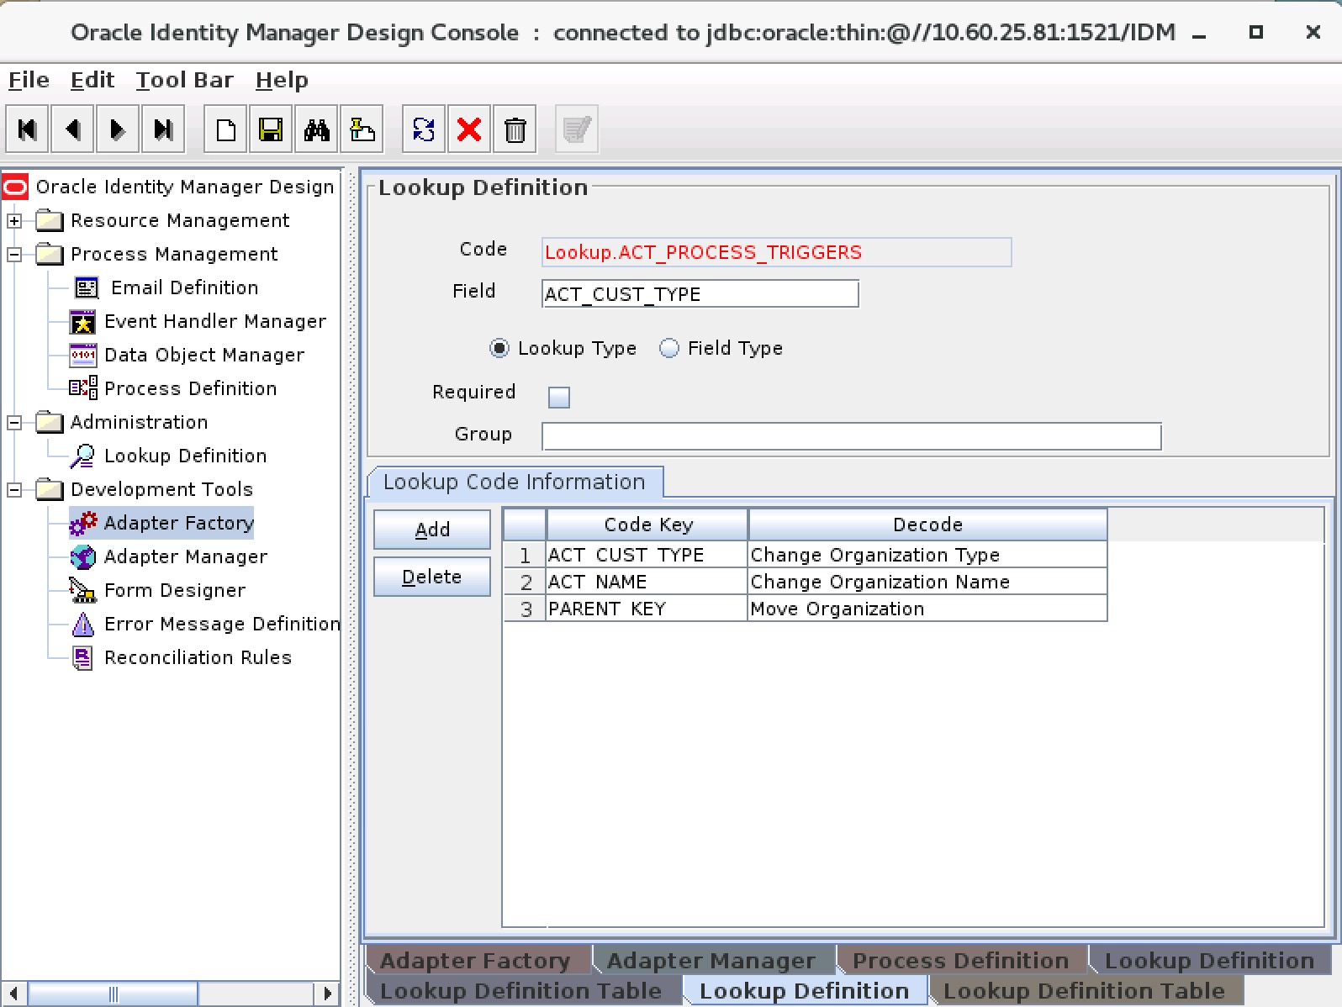Click the Code Key column header
The image size is (1342, 1007).
coord(647,525)
